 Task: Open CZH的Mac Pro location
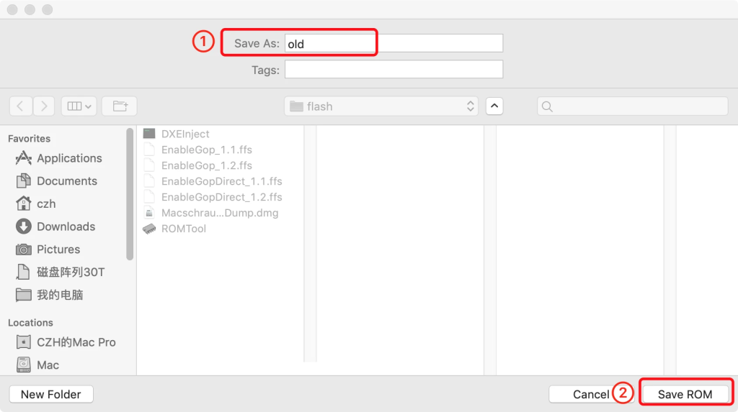point(76,342)
